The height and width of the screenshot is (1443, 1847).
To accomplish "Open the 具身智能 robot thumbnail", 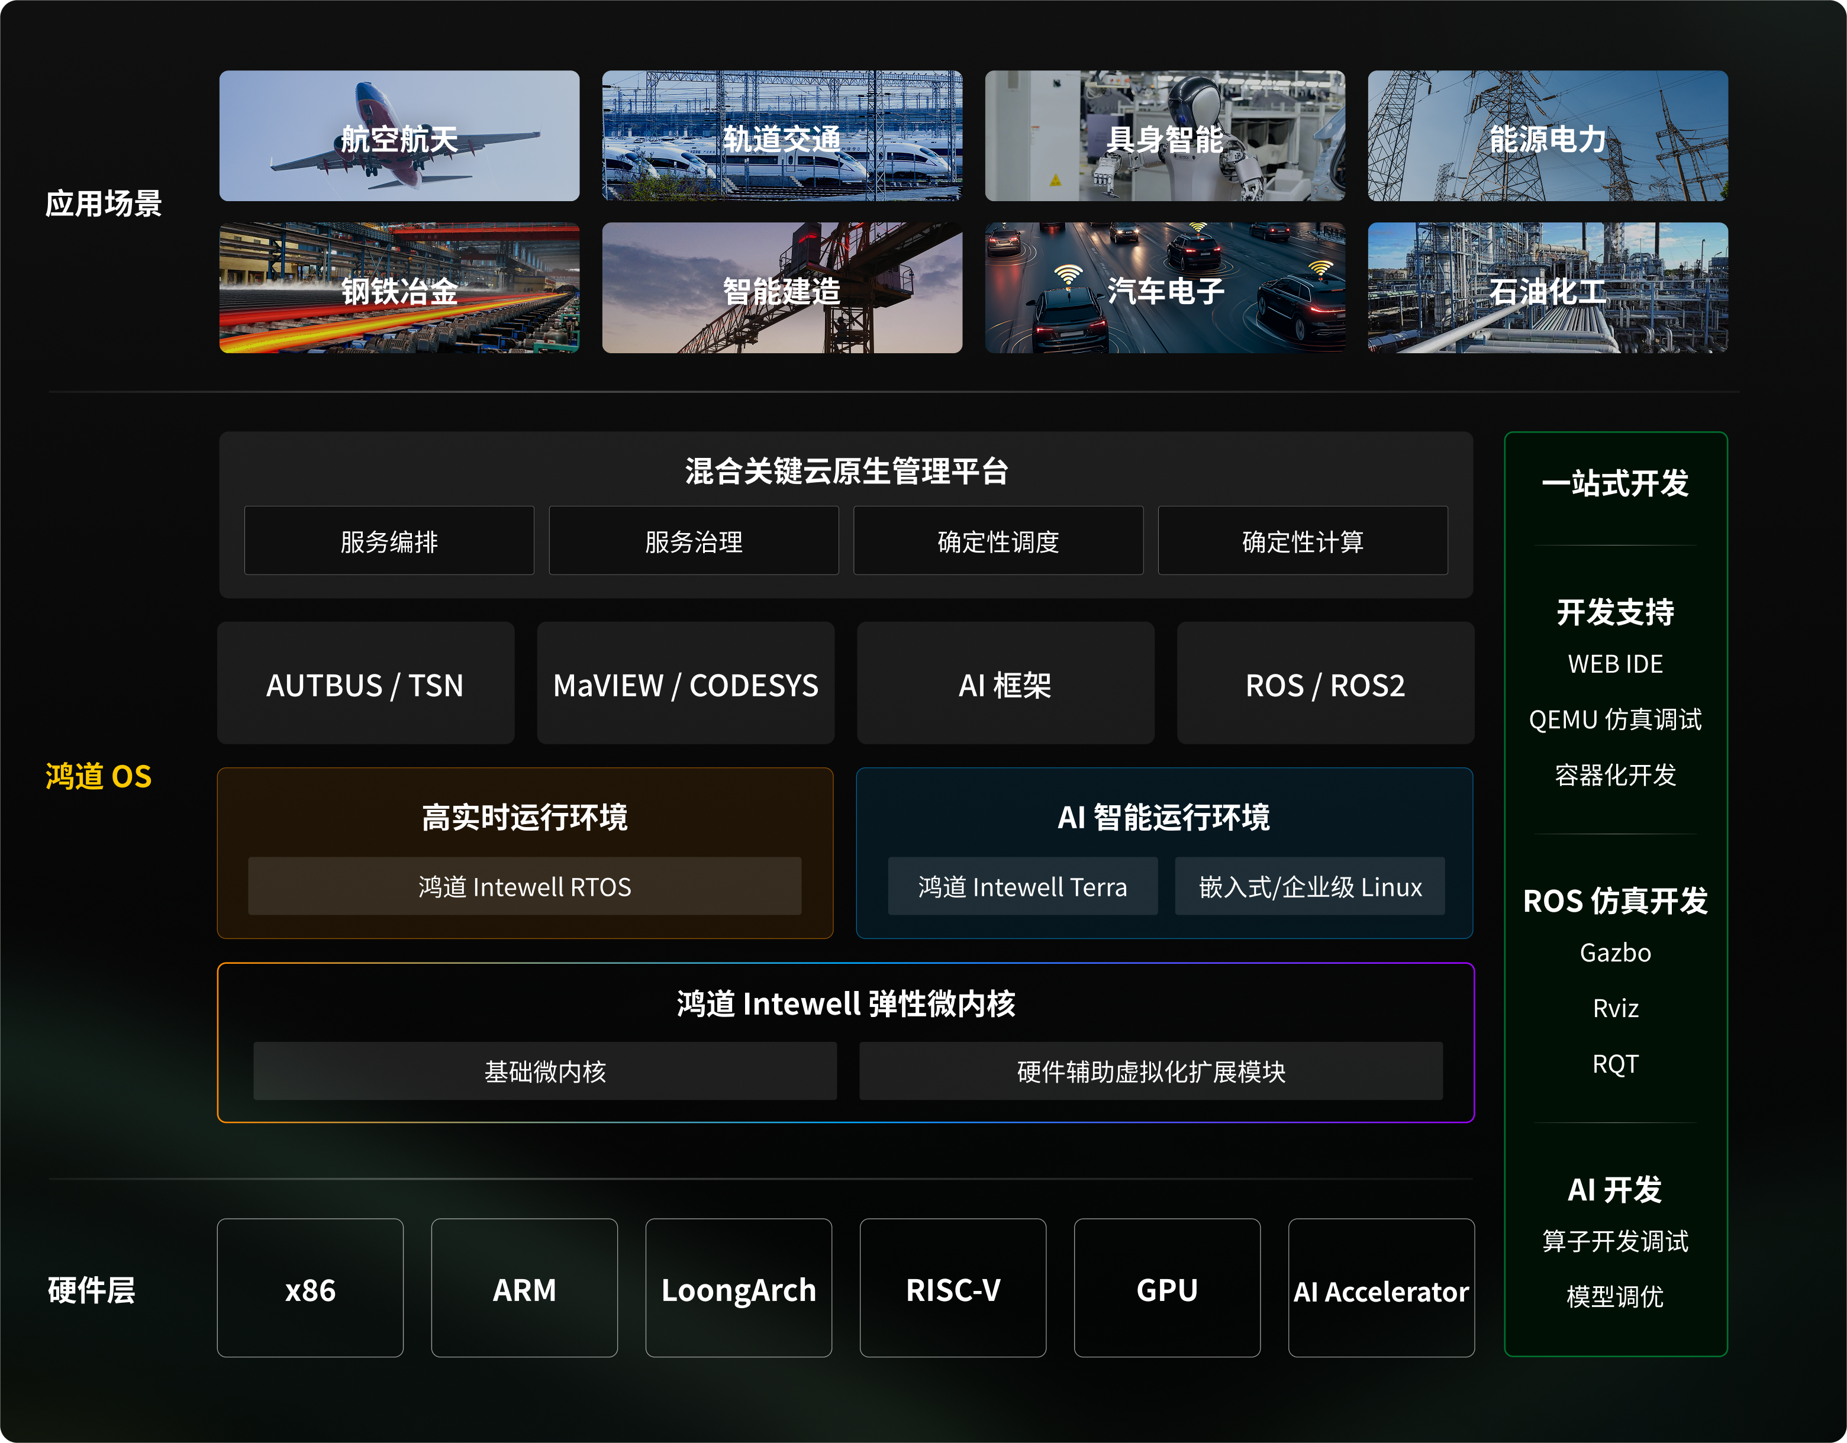I will (1165, 136).
